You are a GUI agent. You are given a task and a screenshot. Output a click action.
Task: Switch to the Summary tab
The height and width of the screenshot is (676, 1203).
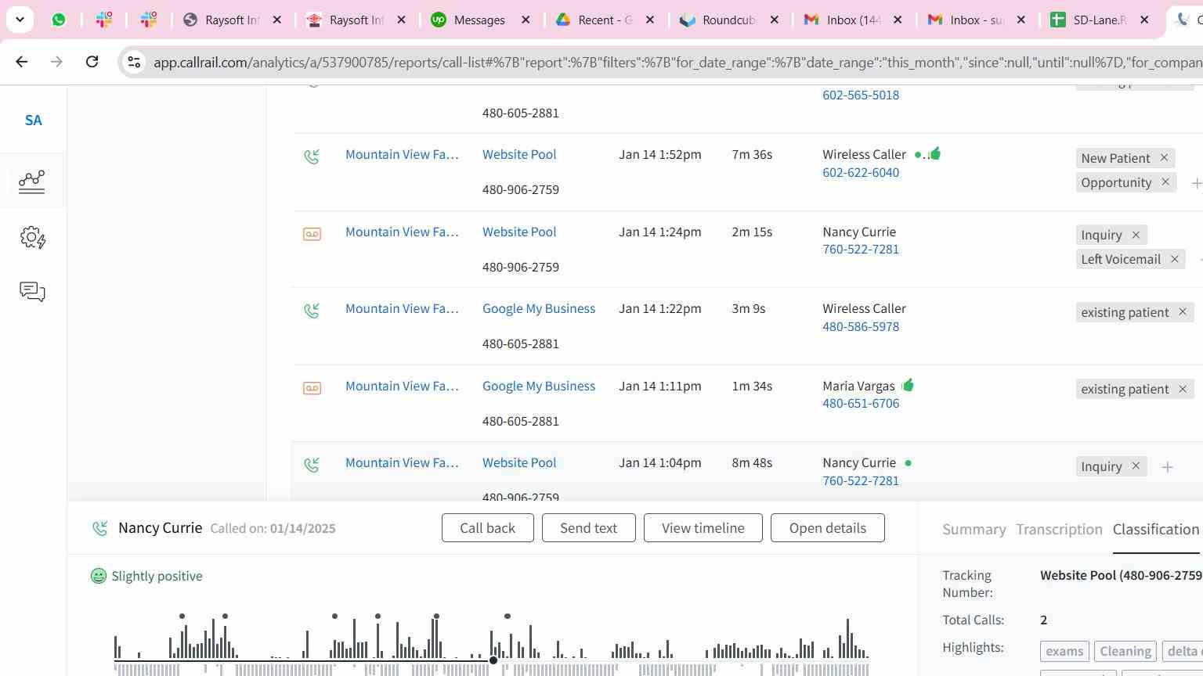[x=974, y=530]
